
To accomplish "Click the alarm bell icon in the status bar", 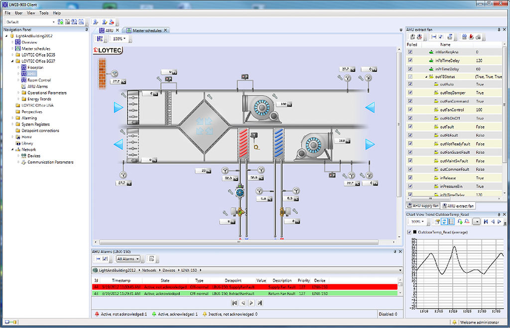I will (454, 322).
